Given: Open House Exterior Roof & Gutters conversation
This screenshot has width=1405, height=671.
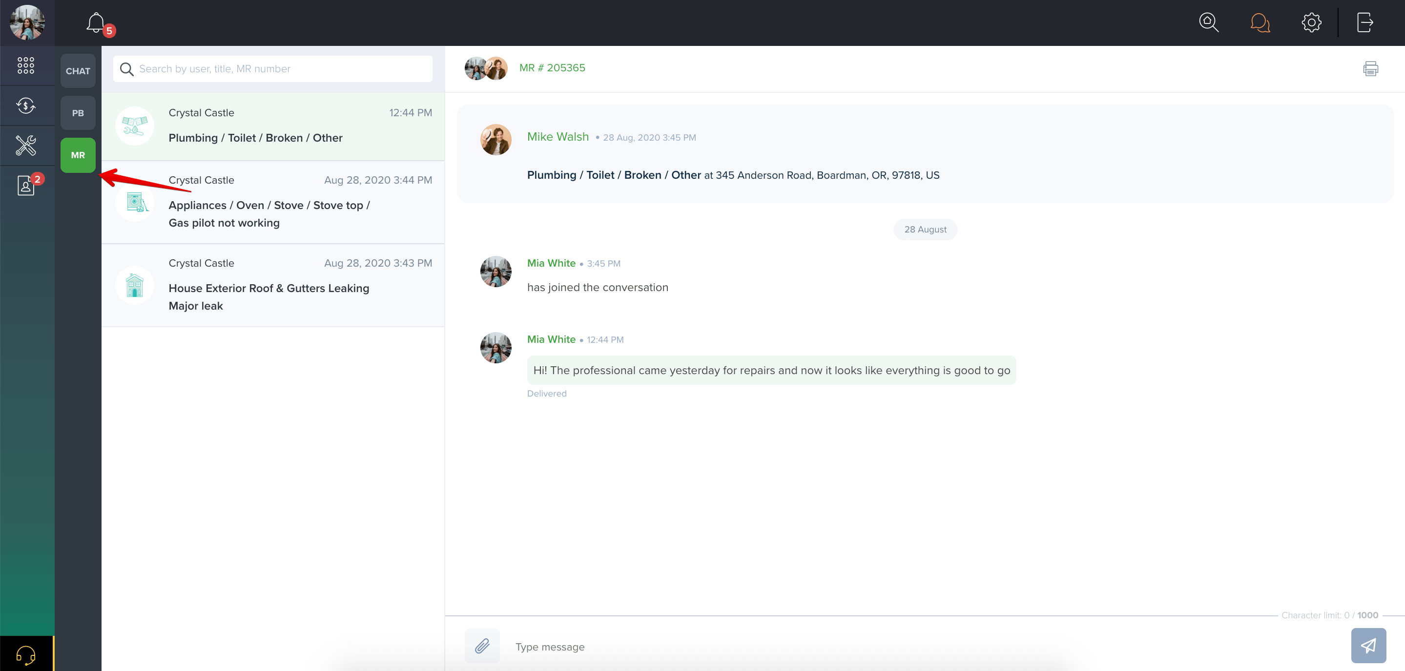Looking at the screenshot, I should 273,285.
